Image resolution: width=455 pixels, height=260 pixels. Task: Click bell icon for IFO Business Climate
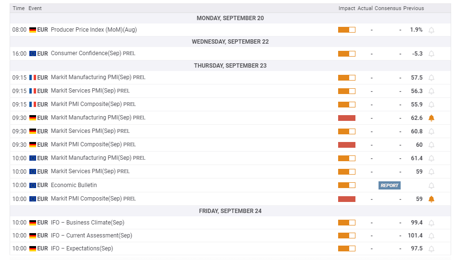pyautogui.click(x=431, y=223)
